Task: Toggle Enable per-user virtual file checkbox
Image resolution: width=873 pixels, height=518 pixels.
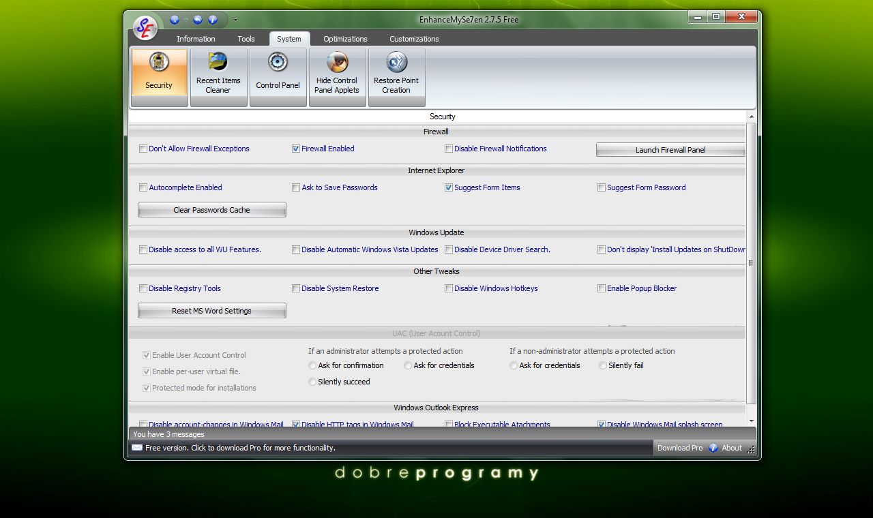Action: coord(147,371)
